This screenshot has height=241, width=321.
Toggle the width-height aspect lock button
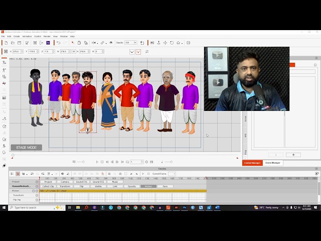tap(74, 51)
